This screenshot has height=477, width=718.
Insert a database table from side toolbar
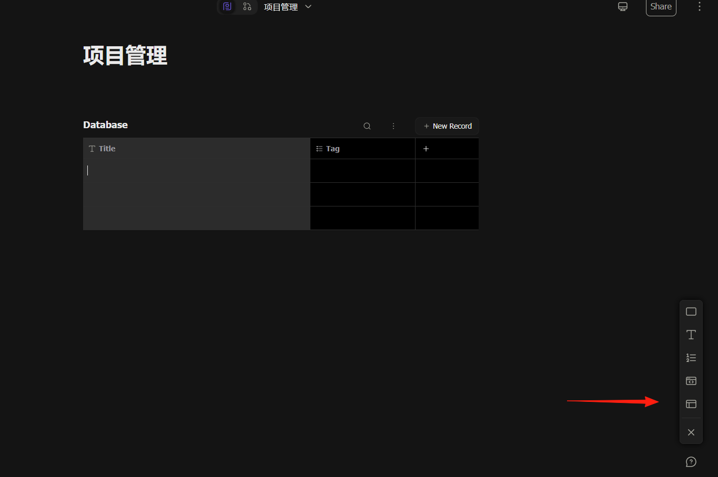click(x=691, y=404)
